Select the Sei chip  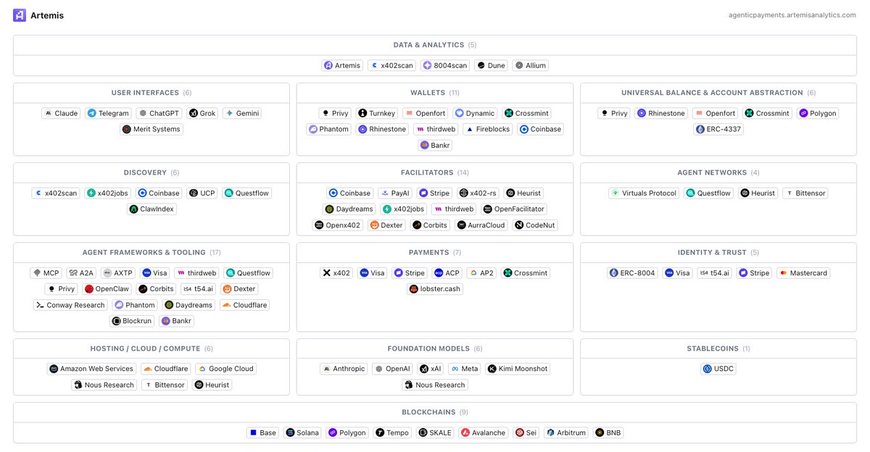[x=526, y=432]
